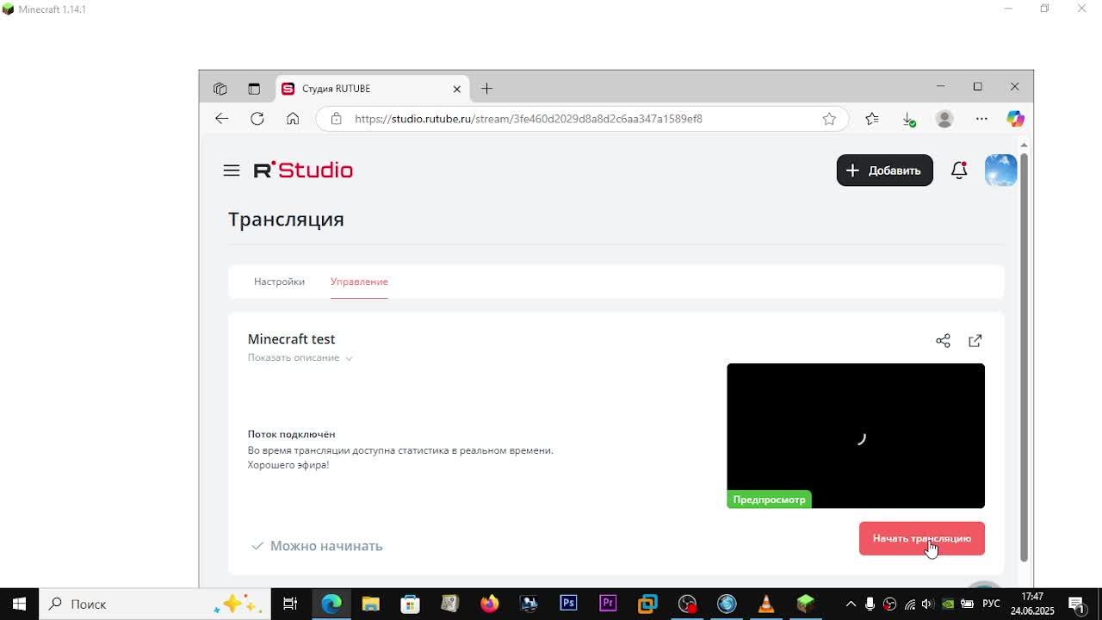Open a new browser tab
The height and width of the screenshot is (620, 1102).
click(x=486, y=89)
